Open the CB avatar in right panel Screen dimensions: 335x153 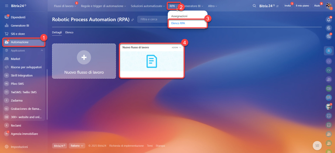tap(329, 62)
